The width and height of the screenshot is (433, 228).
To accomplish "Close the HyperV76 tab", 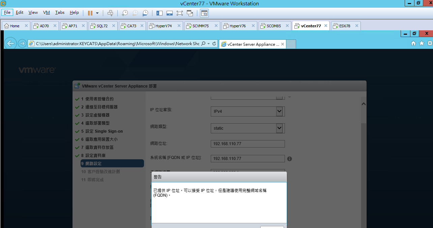I will point(253,26).
